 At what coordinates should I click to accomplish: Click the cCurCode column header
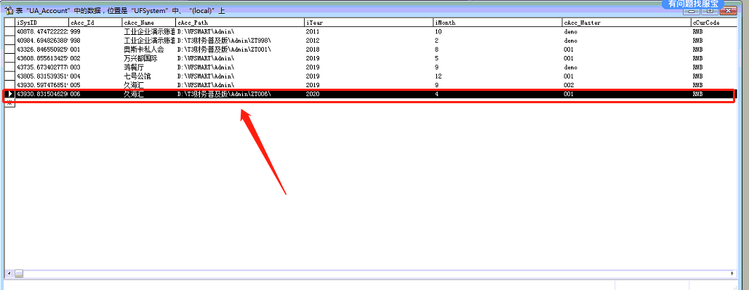point(713,23)
